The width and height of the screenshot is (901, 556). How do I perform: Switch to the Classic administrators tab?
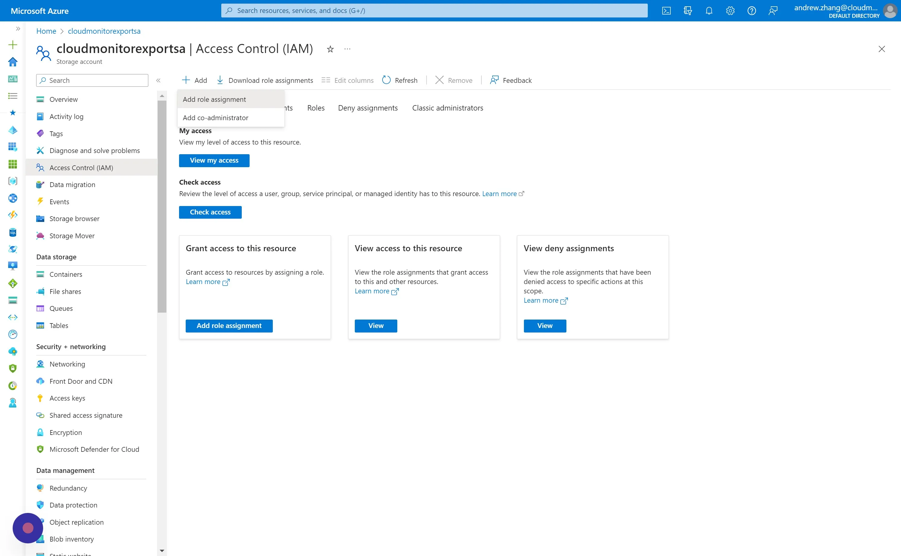click(x=448, y=108)
